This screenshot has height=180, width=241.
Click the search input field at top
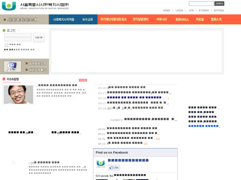[201, 4]
